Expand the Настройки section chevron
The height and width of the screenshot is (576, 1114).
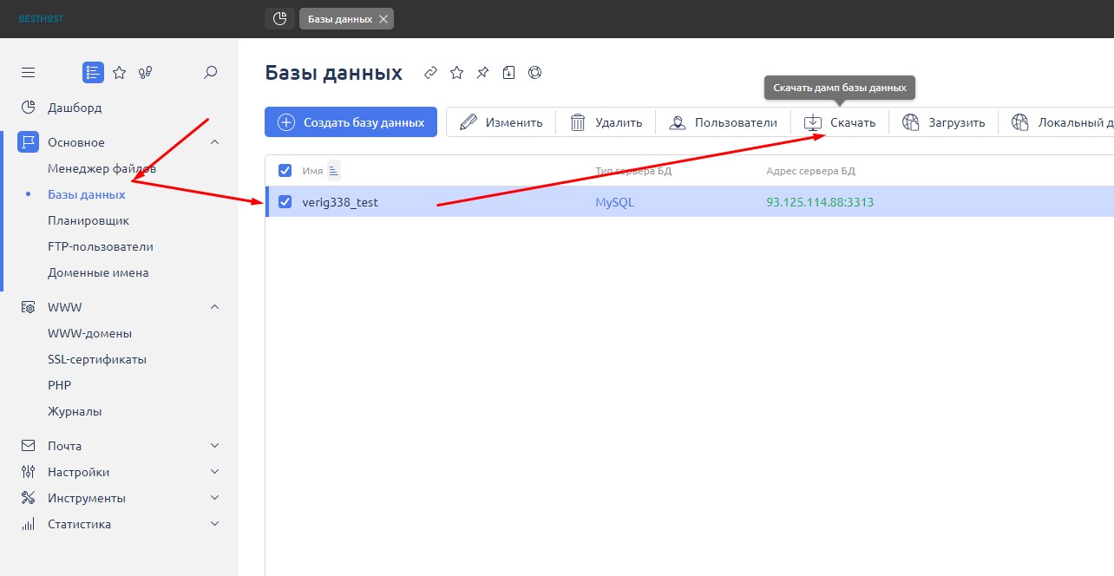[215, 472]
